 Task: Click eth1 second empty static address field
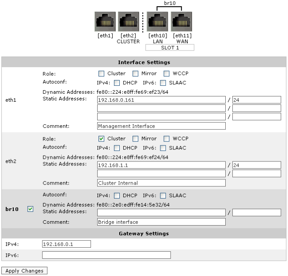click(161, 108)
